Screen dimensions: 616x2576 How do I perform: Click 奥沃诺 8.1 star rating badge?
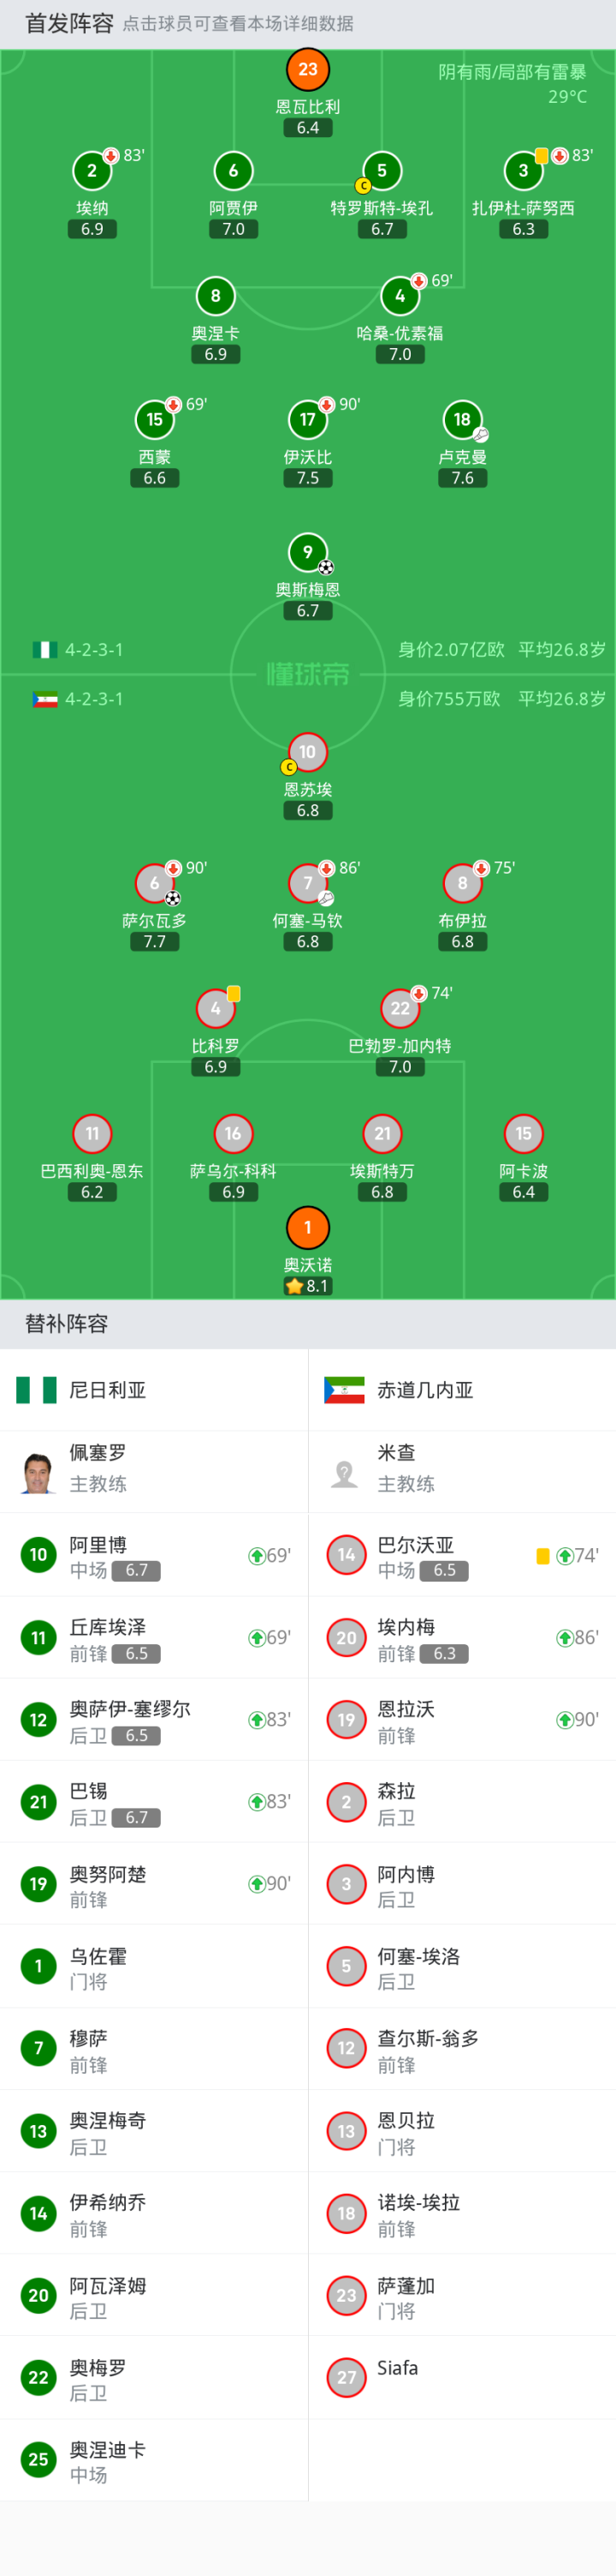pos(307,1286)
